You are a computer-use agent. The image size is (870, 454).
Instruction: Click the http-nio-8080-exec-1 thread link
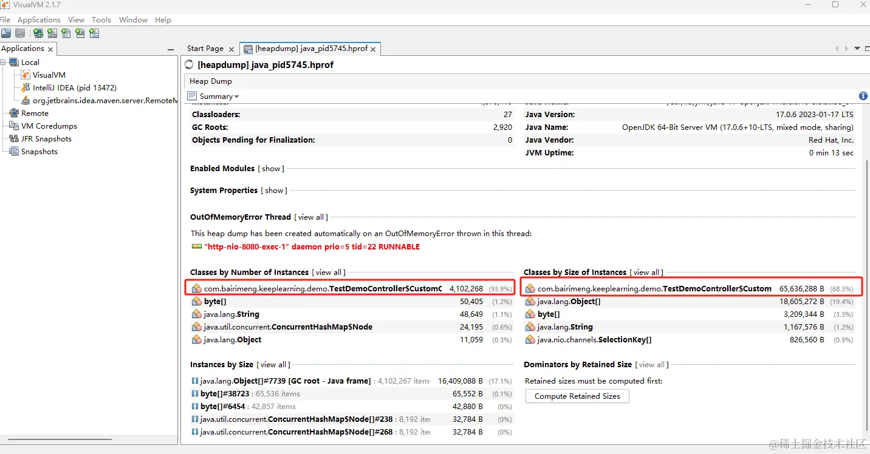[312, 247]
